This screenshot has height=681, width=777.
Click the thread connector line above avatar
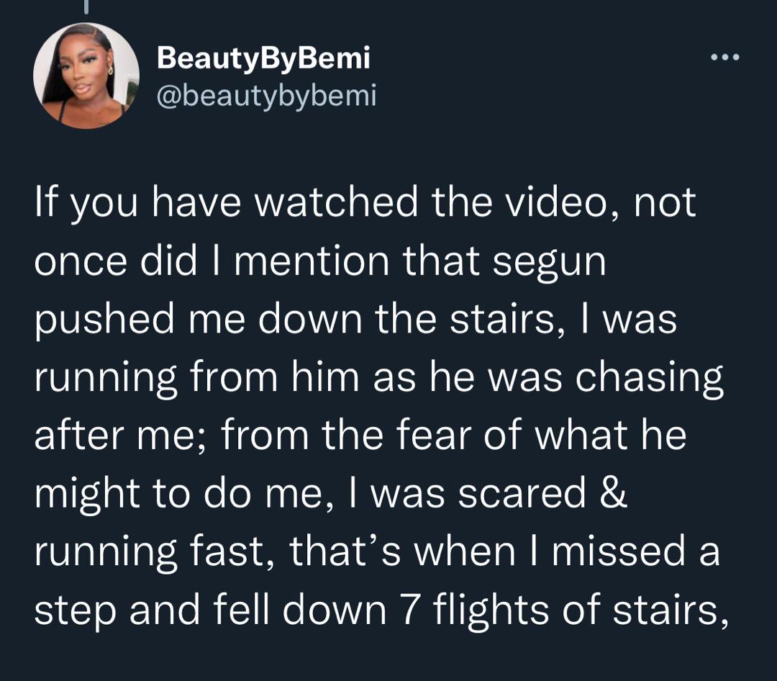(x=86, y=6)
